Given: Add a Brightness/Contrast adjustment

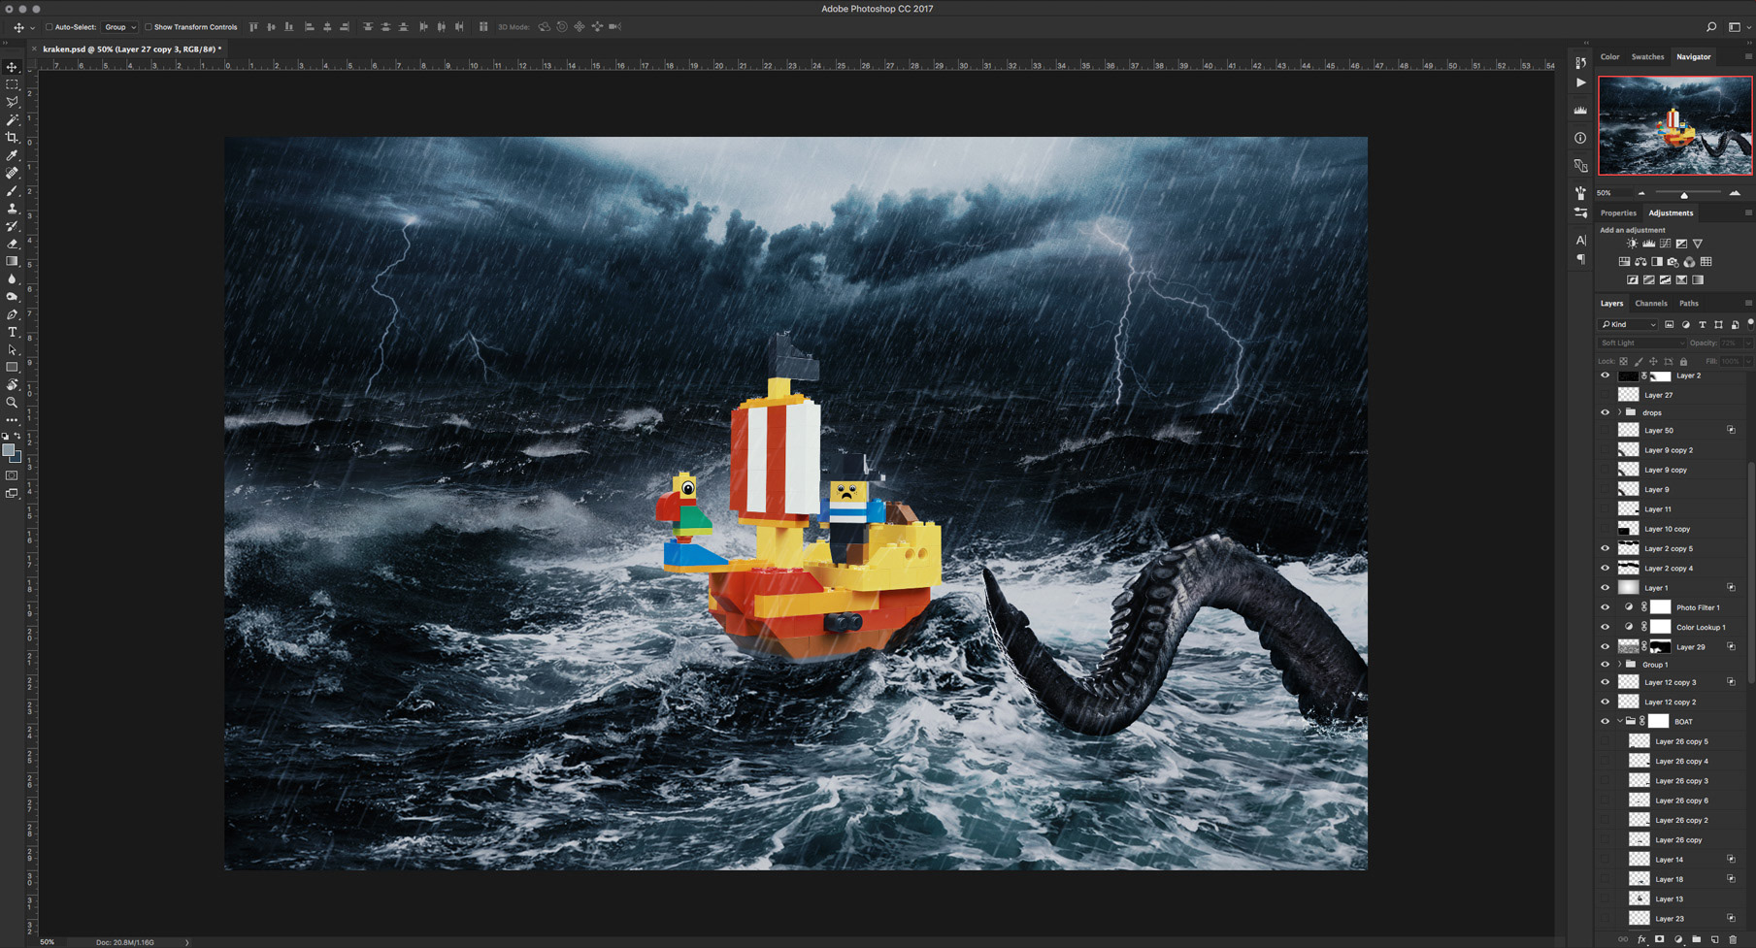Looking at the screenshot, I should point(1632,244).
